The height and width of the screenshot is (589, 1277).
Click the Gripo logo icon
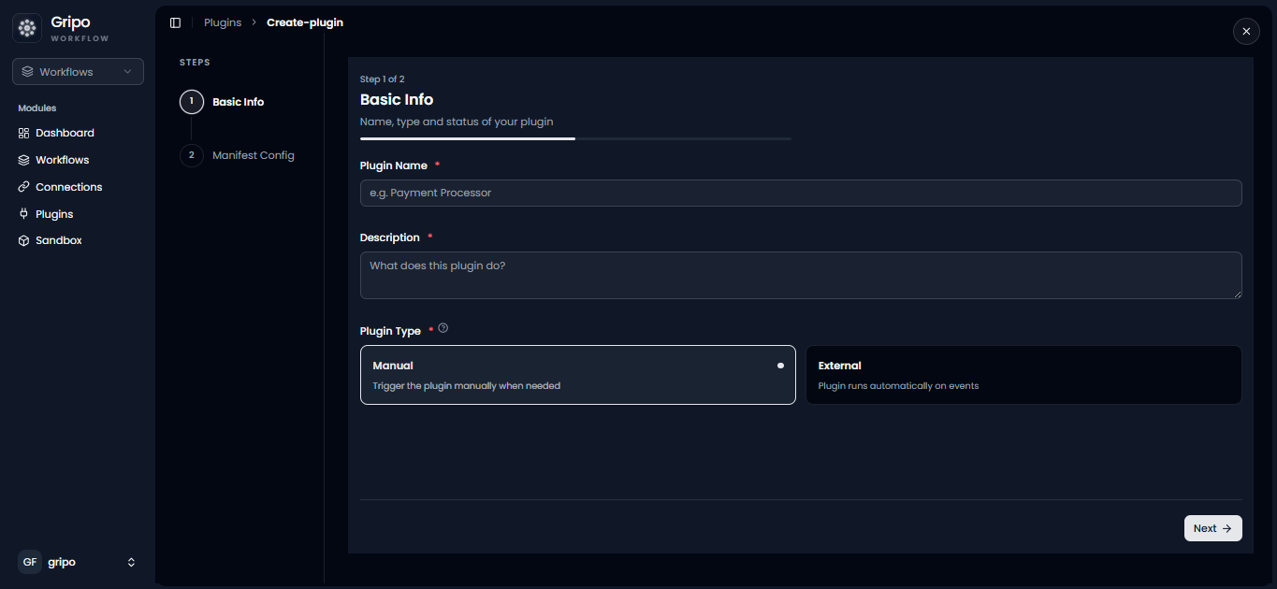[x=27, y=28]
